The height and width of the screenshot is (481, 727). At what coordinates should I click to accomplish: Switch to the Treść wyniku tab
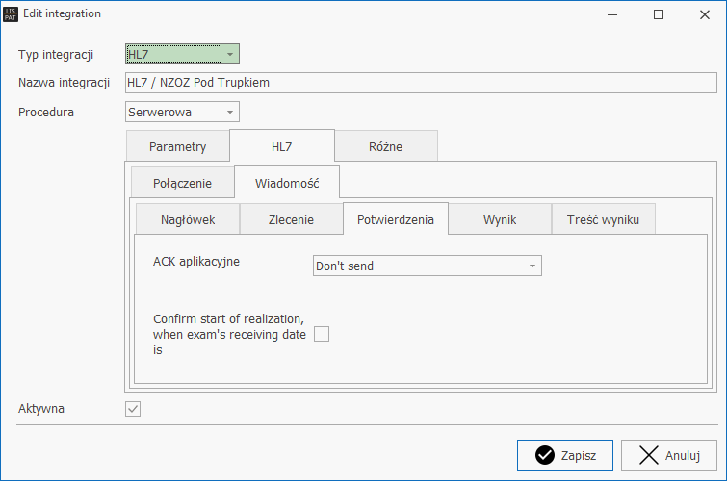604,219
